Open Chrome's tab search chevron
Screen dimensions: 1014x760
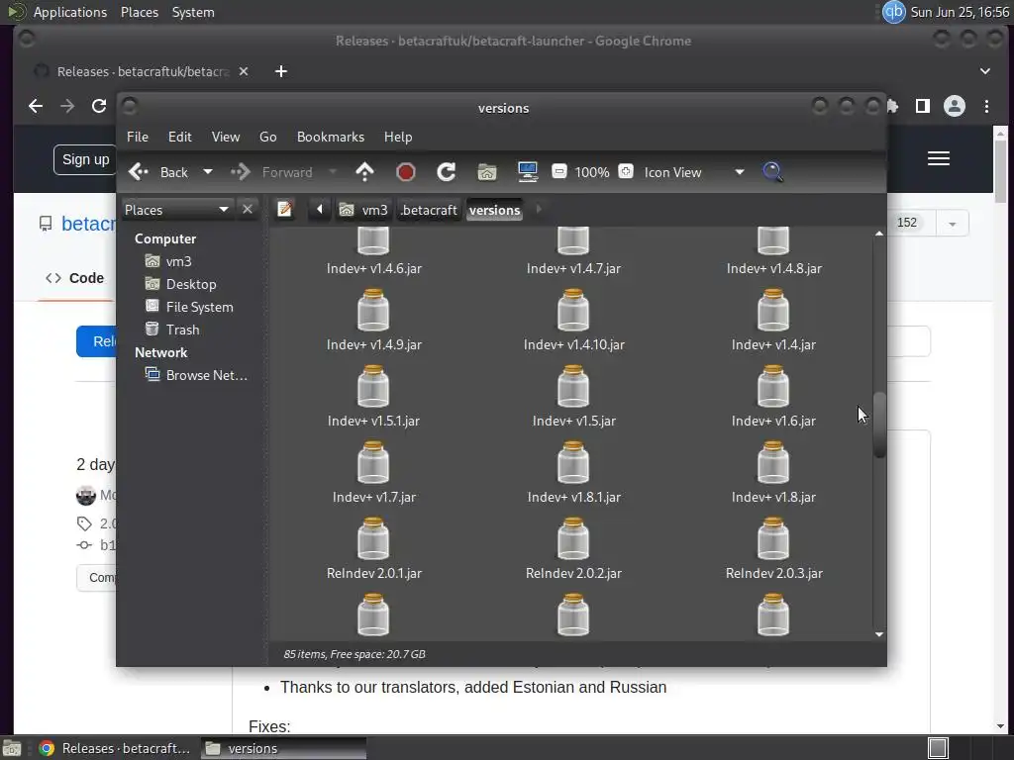(985, 71)
